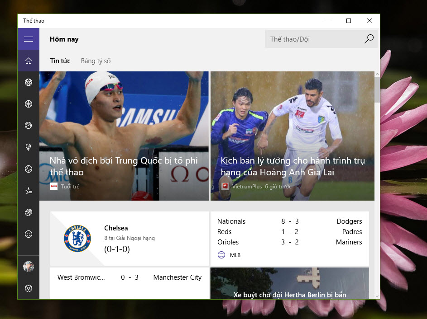Click the Dodgers team name
The height and width of the screenshot is (319, 427).
coord(349,221)
